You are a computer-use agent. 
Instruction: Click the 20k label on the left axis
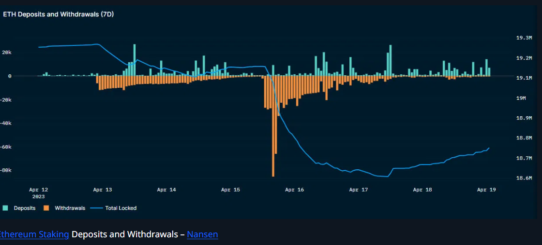tap(7, 52)
